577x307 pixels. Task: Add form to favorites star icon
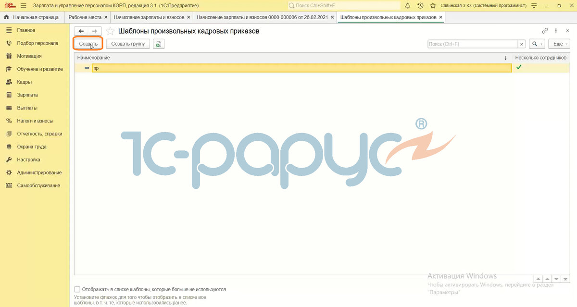(110, 31)
